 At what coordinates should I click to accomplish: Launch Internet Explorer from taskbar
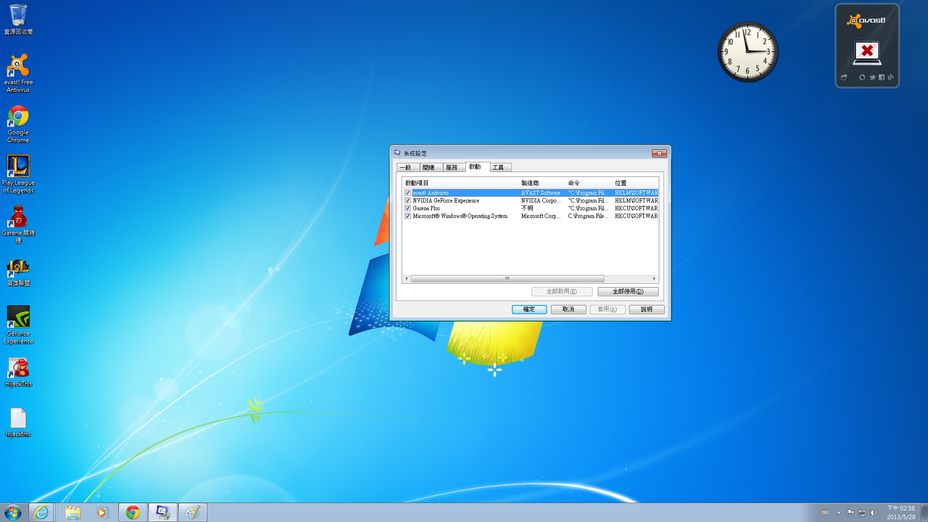[x=42, y=512]
